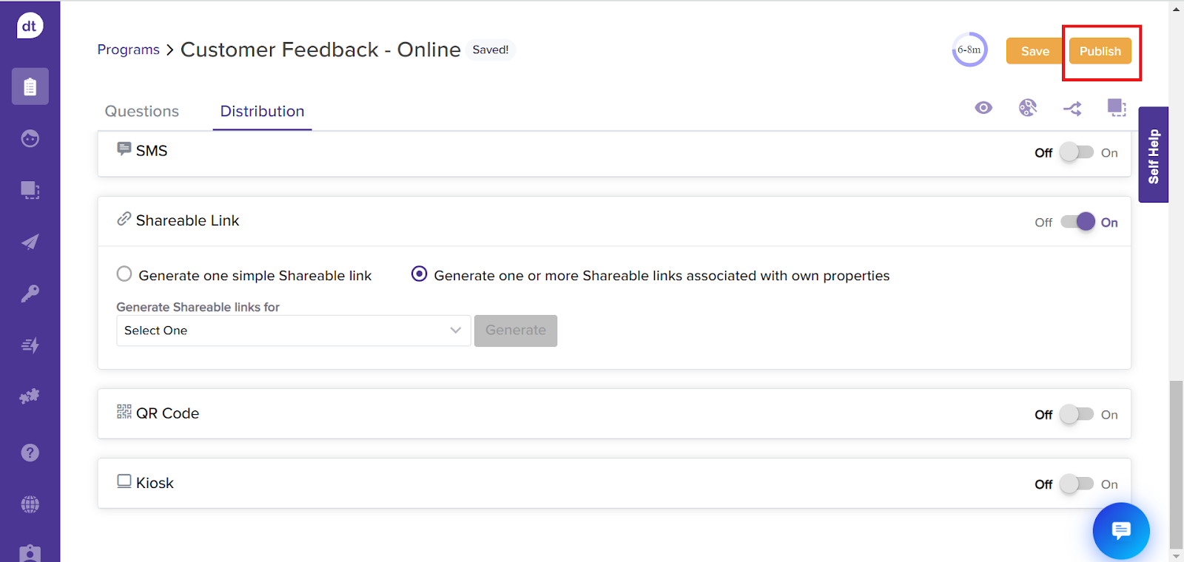Screen dimensions: 1184x562
Task: Select the Distribution tab
Action: tap(262, 111)
